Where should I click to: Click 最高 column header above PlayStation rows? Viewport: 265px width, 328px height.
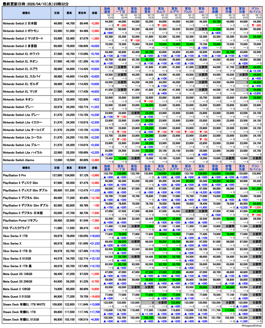pos(69,168)
